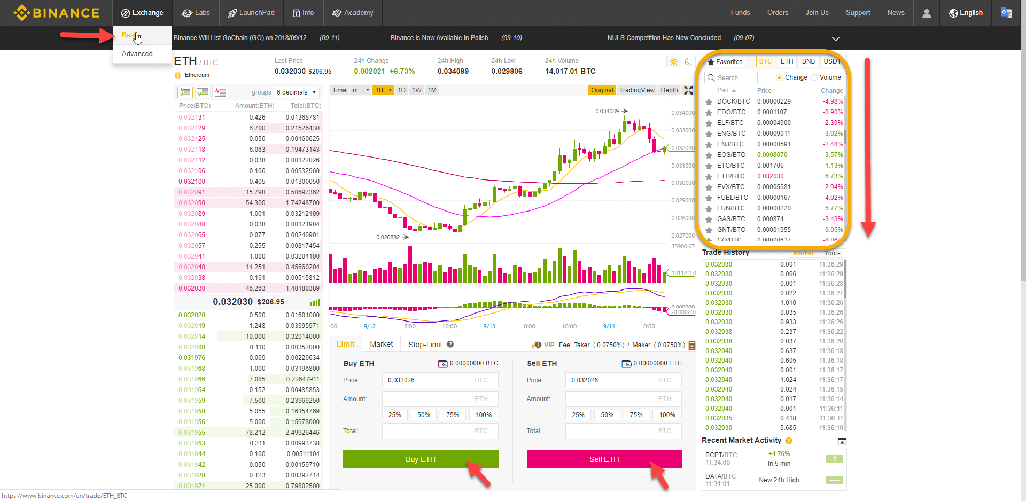Viewport: 1026px width, 501px height.
Task: Favorite the GAS/BTC pair star
Action: click(x=709, y=219)
